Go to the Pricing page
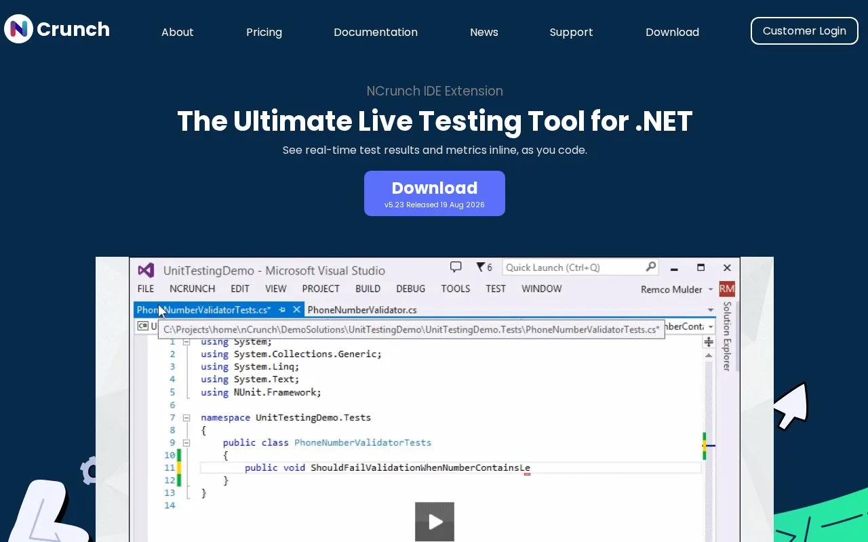The height and width of the screenshot is (542, 868). click(x=264, y=32)
